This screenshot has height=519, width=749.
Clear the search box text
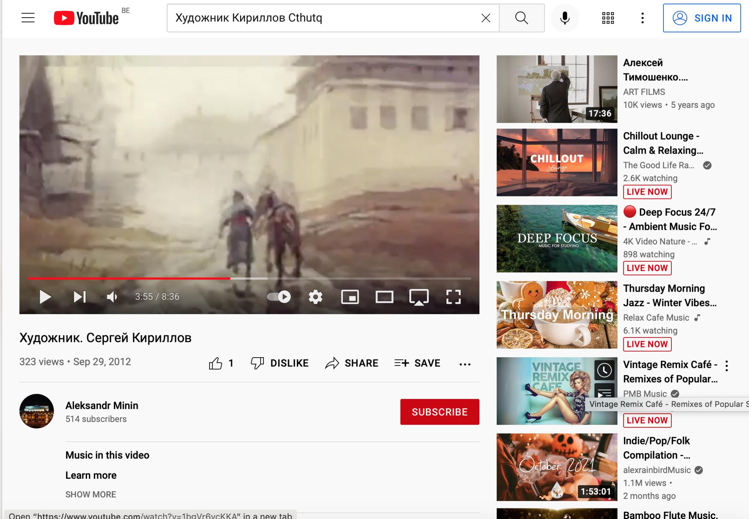click(486, 18)
